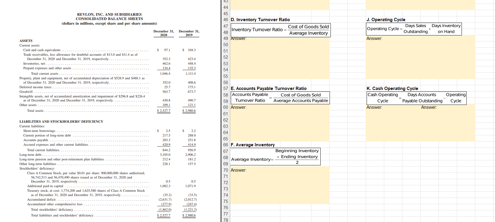This screenshot has height=222, width=495.
Task: Click the 2019 cash value "104.3"
Action: (x=192, y=50)
